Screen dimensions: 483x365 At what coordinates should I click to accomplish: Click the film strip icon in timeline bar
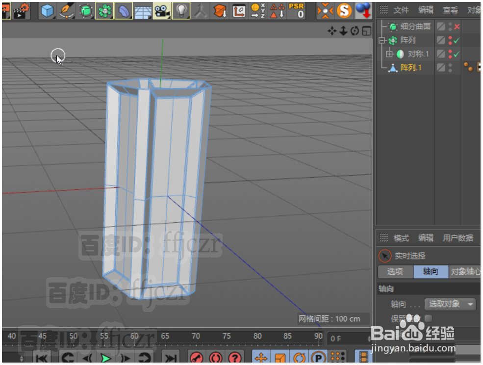[363, 358]
